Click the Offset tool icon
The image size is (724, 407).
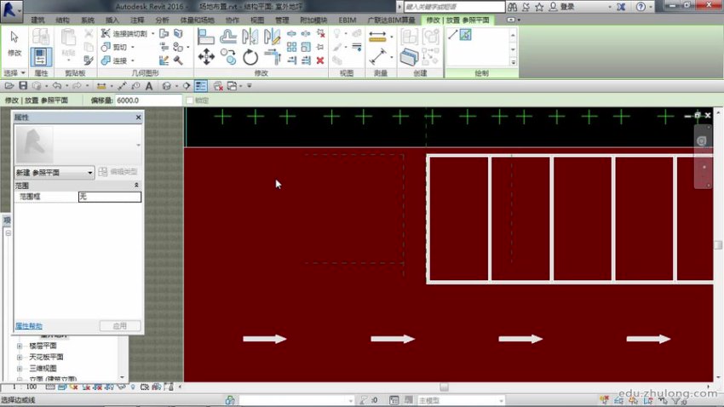click(228, 37)
